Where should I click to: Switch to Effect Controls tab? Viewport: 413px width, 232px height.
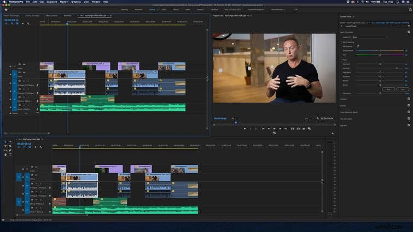[51, 16]
